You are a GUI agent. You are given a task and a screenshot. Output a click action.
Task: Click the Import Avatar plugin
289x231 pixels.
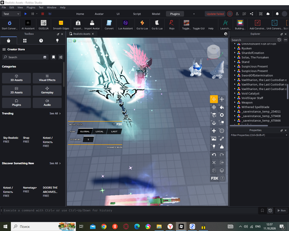[92, 25]
